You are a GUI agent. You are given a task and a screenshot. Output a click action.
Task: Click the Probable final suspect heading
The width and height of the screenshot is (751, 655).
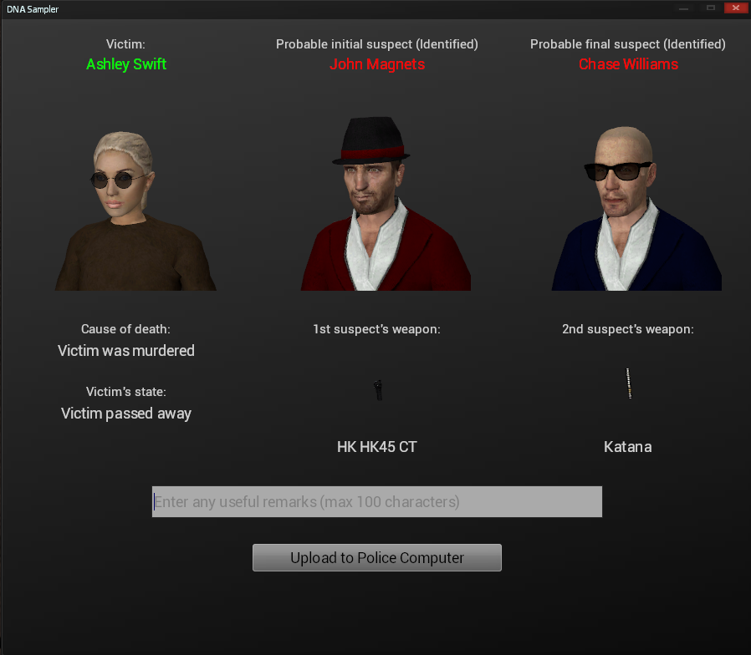click(628, 44)
